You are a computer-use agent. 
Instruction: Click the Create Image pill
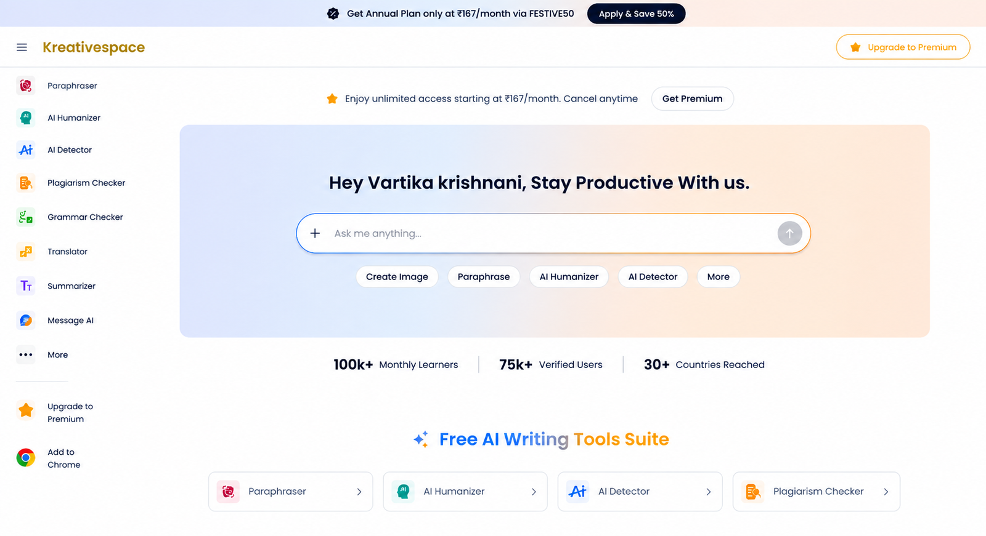[x=397, y=277]
